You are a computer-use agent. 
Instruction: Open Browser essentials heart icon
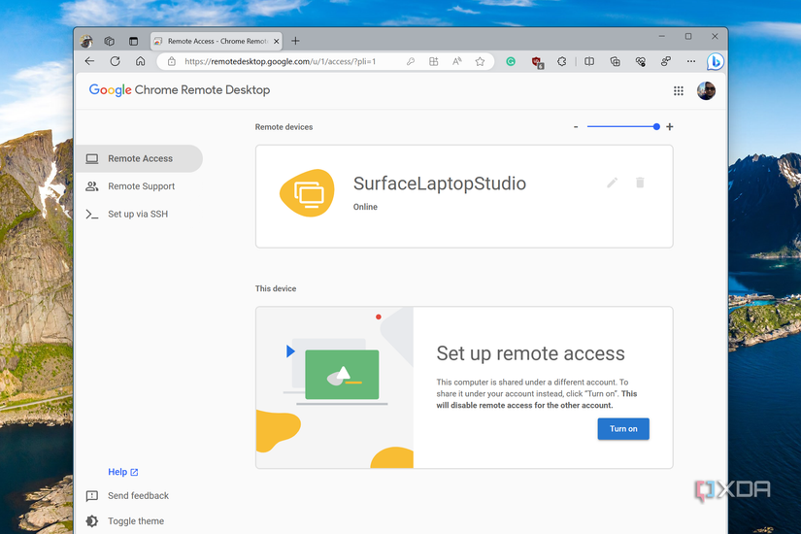640,61
